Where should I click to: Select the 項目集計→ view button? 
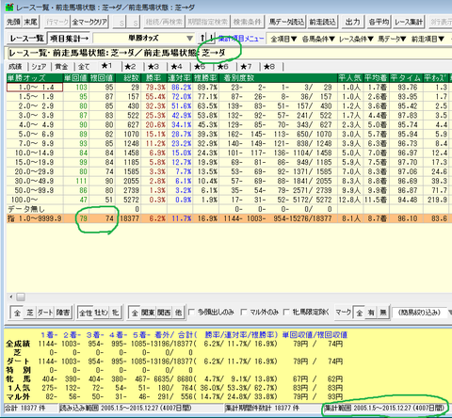click(x=69, y=39)
